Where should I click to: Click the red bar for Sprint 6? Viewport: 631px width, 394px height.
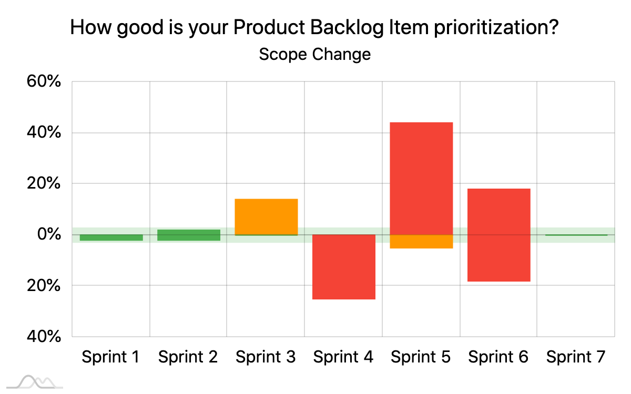[498, 235]
